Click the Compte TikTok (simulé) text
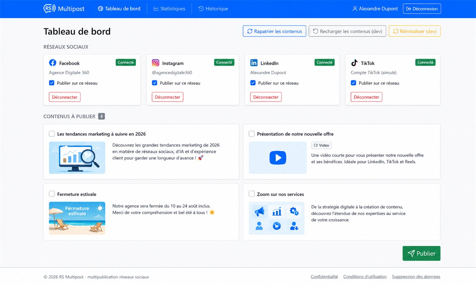 point(374,72)
